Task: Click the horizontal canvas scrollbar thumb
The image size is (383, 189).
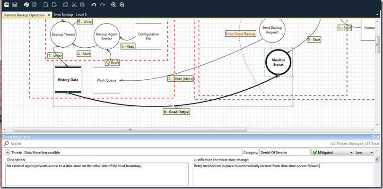Action: tap(130, 130)
